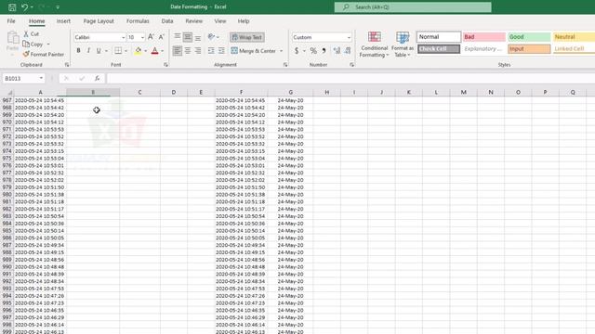The width and height of the screenshot is (595, 334).
Task: Click the Orientation text angle icon
Action: [211, 37]
